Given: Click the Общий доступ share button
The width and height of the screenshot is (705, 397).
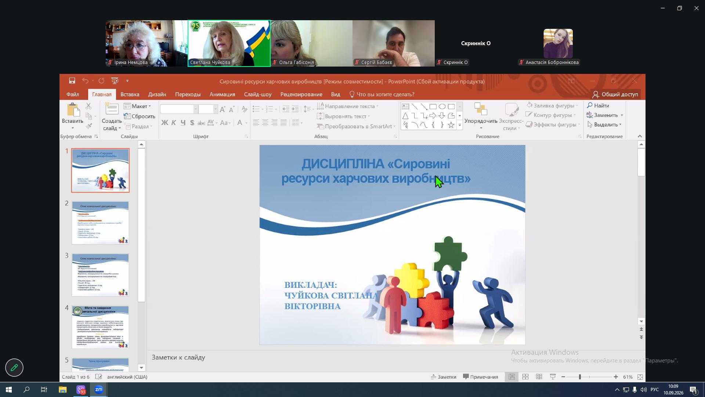Looking at the screenshot, I should coord(615,94).
